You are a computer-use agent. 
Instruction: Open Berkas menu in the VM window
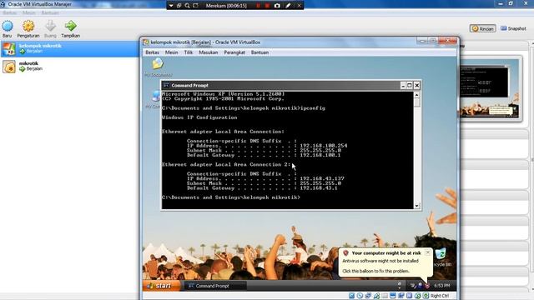[152, 52]
